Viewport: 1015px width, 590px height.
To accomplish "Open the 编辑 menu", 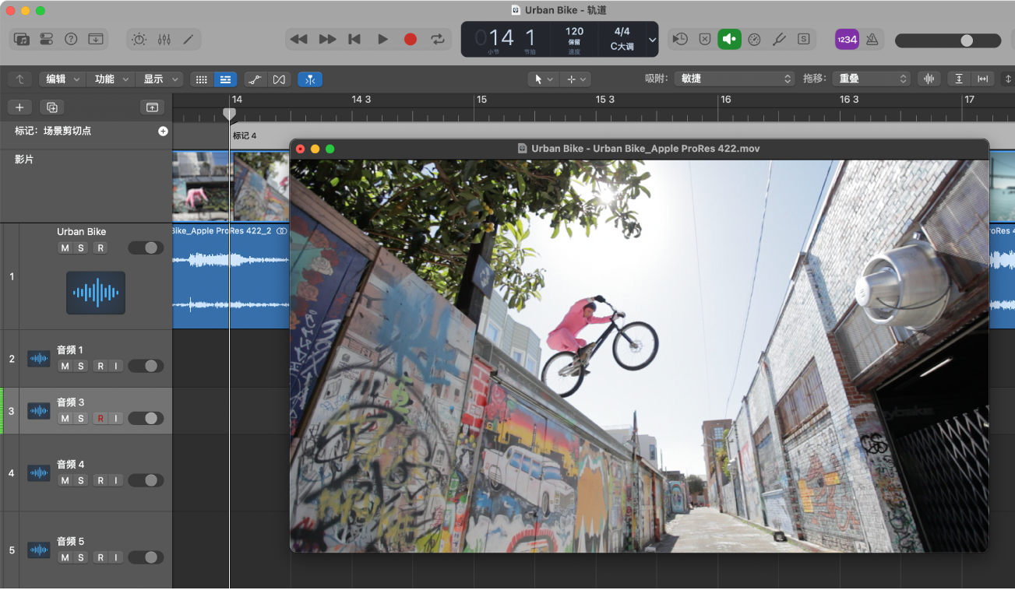I will (62, 79).
